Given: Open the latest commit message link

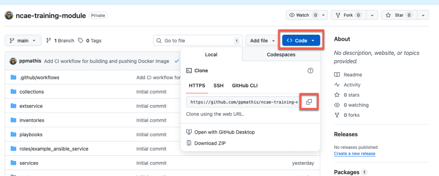Looking at the screenshot, I should [x=107, y=61].
